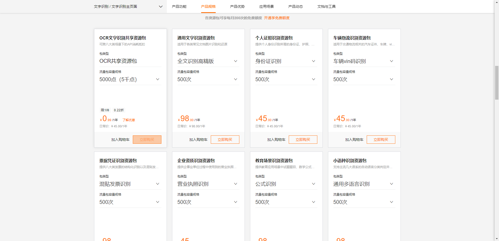Open capacity dropdown in 票据凭证识别资源包 card
This screenshot has width=499, height=241.
click(130, 202)
